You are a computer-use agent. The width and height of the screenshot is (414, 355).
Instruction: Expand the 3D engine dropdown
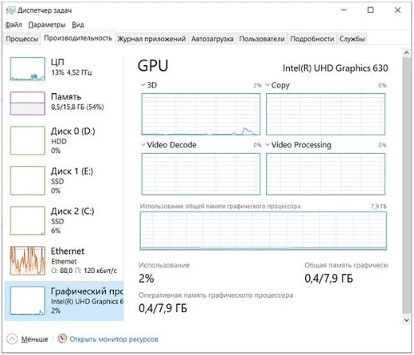pyautogui.click(x=143, y=85)
